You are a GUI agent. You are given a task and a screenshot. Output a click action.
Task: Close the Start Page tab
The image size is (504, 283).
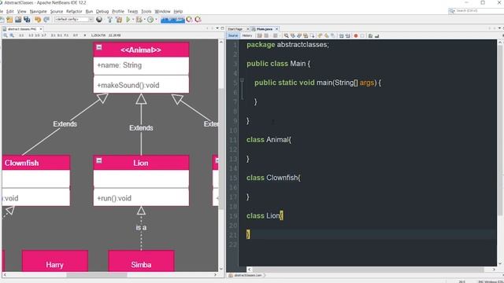(x=248, y=29)
